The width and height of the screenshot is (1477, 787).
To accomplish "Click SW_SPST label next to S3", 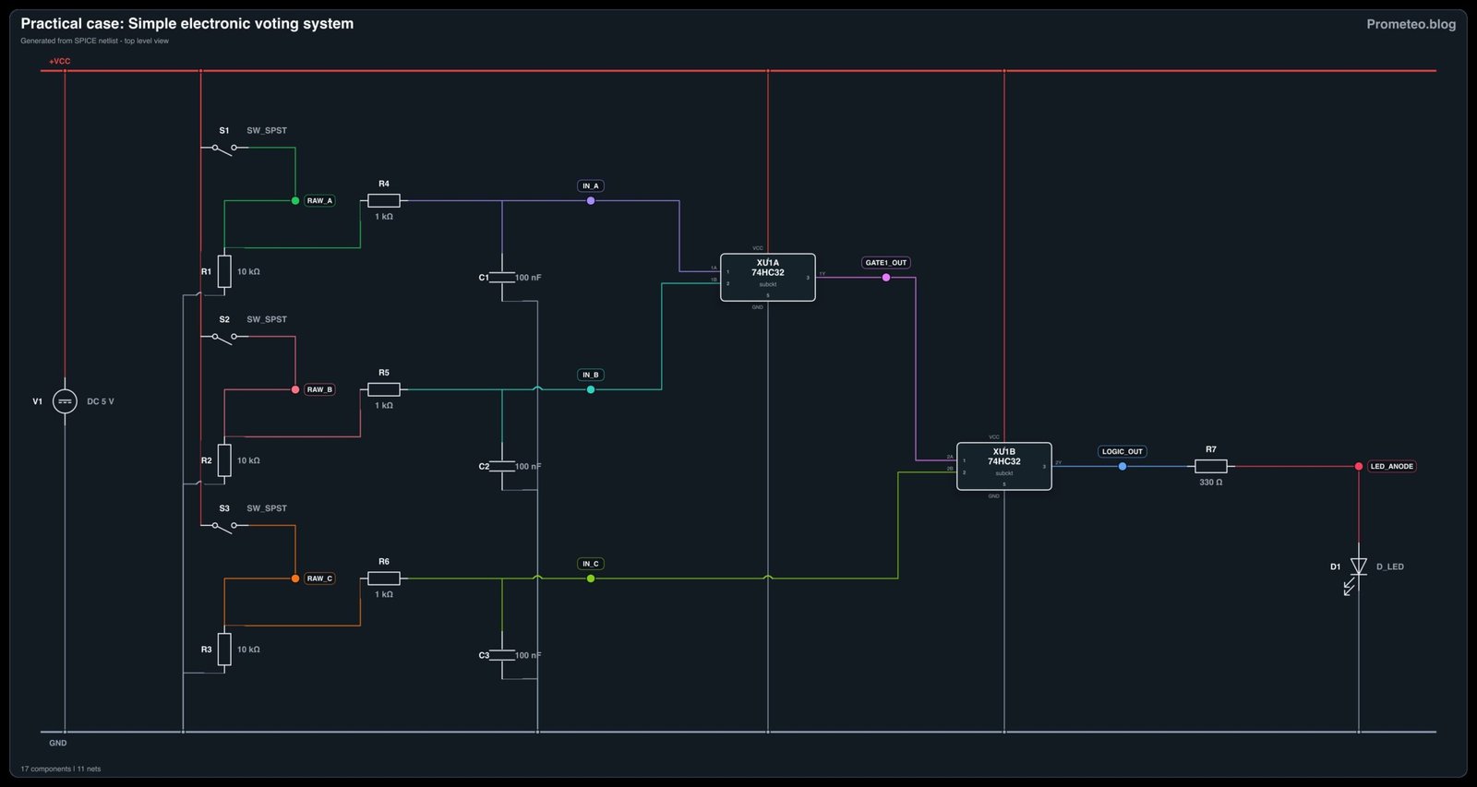I will click(267, 508).
